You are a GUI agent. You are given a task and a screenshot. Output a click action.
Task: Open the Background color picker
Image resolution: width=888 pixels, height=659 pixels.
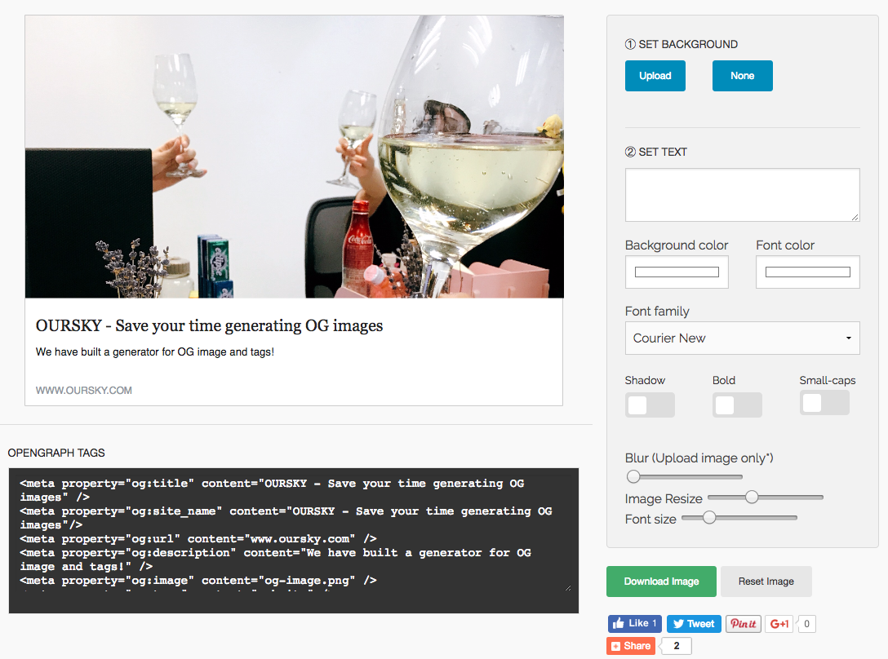[x=676, y=272]
